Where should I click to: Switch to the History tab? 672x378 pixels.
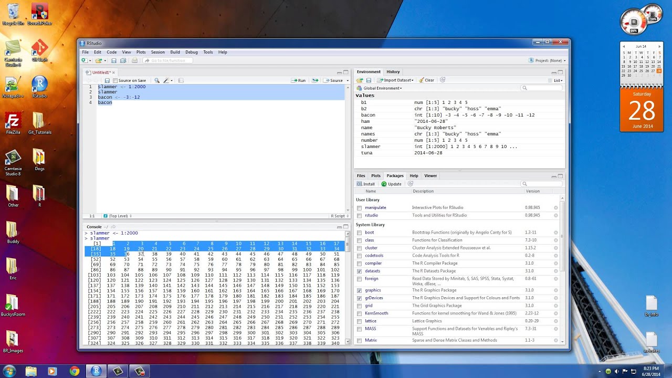pyautogui.click(x=393, y=72)
